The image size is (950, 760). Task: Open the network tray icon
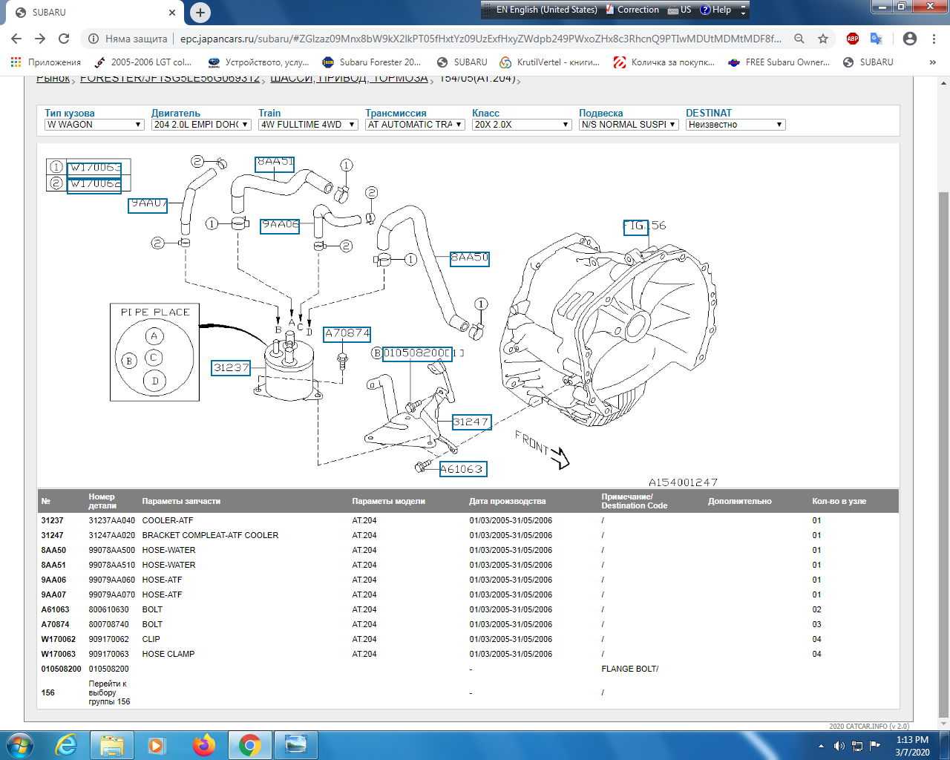click(857, 746)
